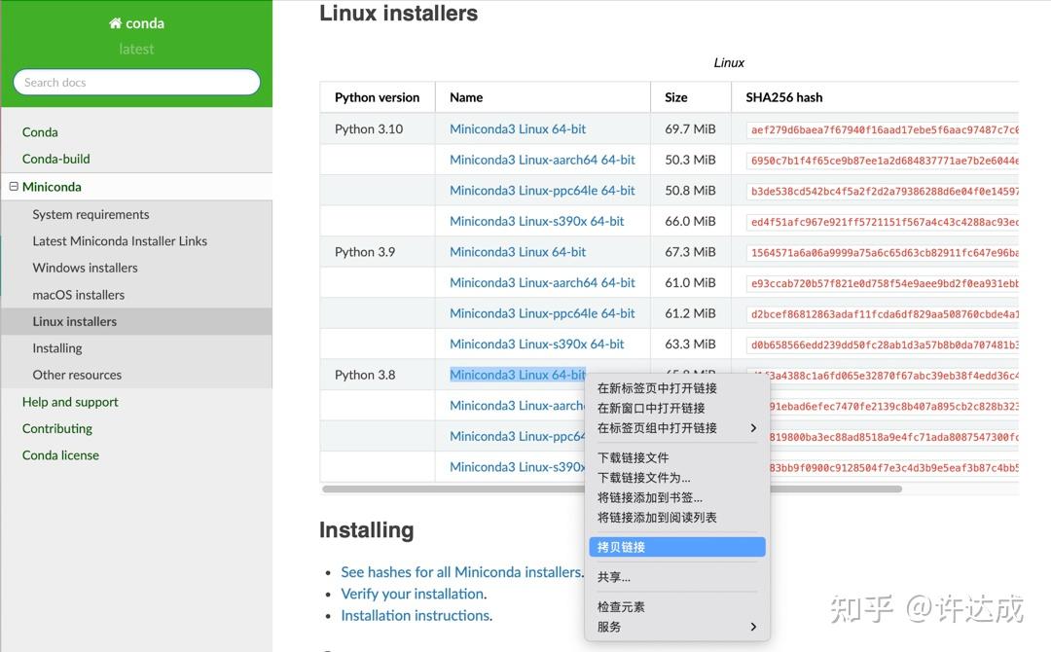This screenshot has width=1051, height=652.
Task: Click SHA256 hash starting with 6950c7b1
Action: click(883, 161)
